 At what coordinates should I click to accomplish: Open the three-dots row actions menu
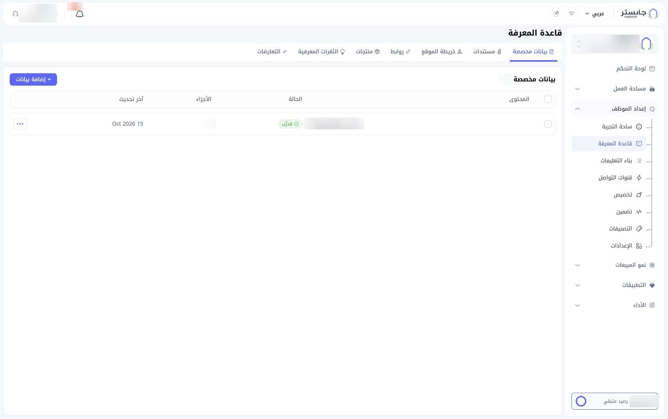[20, 124]
